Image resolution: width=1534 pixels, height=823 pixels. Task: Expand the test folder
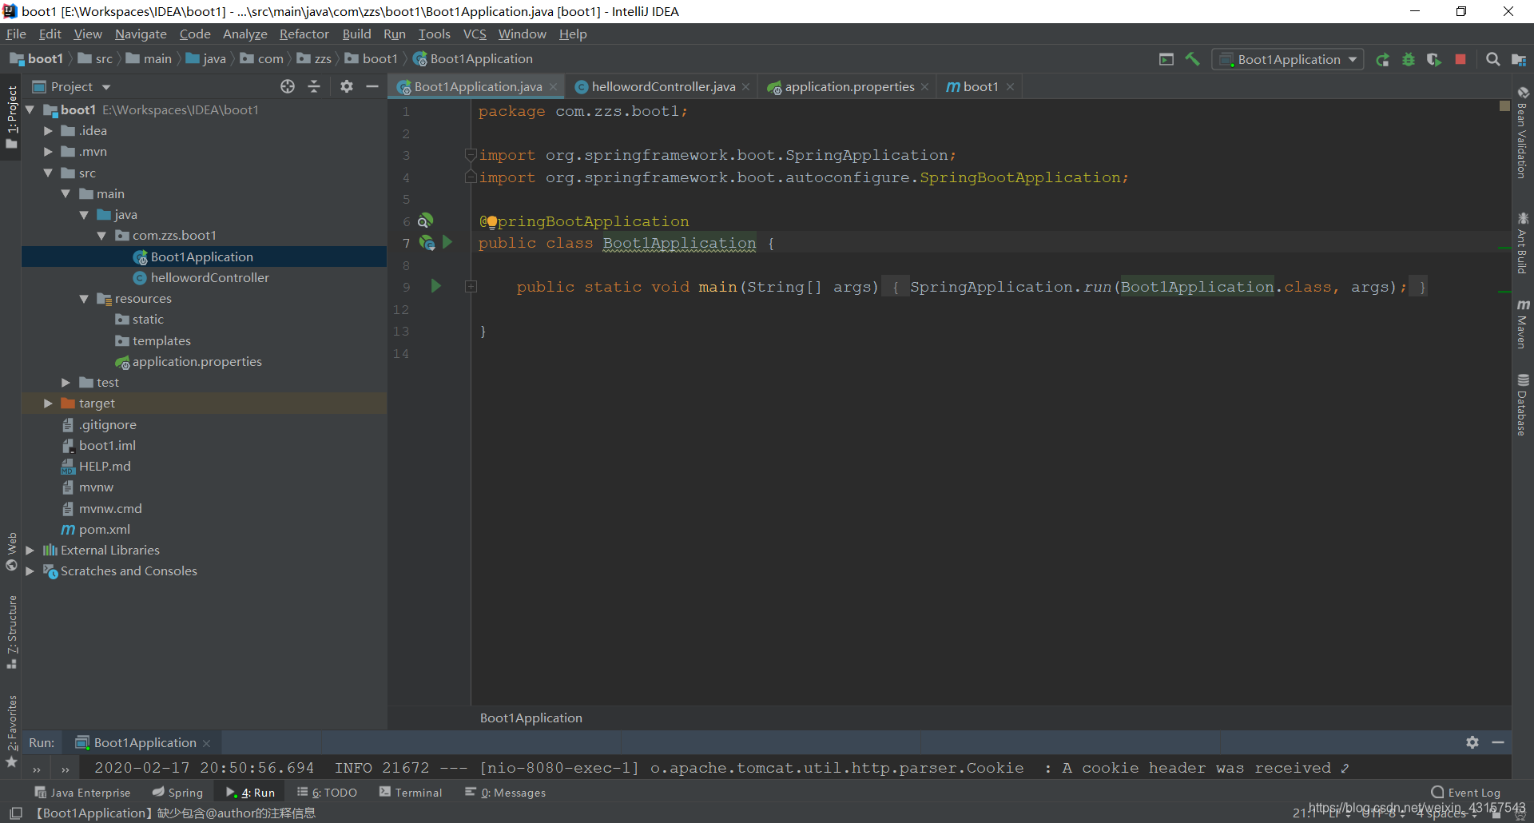[66, 383]
